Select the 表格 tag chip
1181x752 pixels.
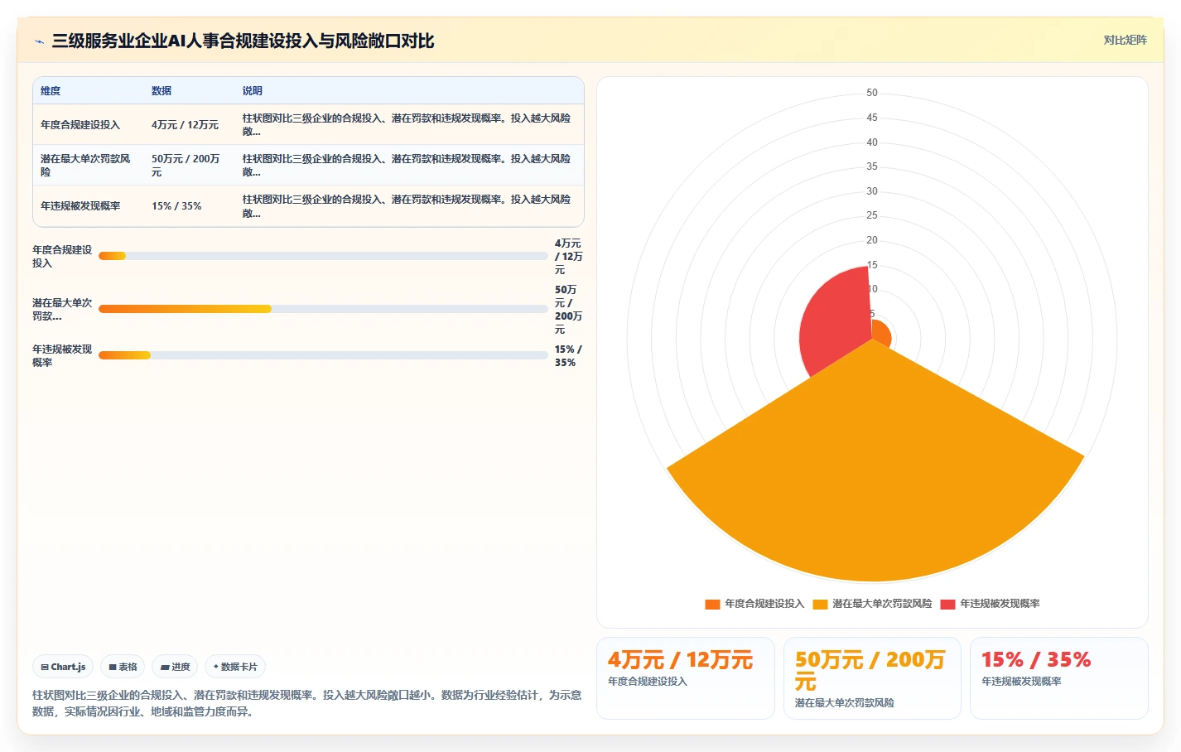point(123,667)
